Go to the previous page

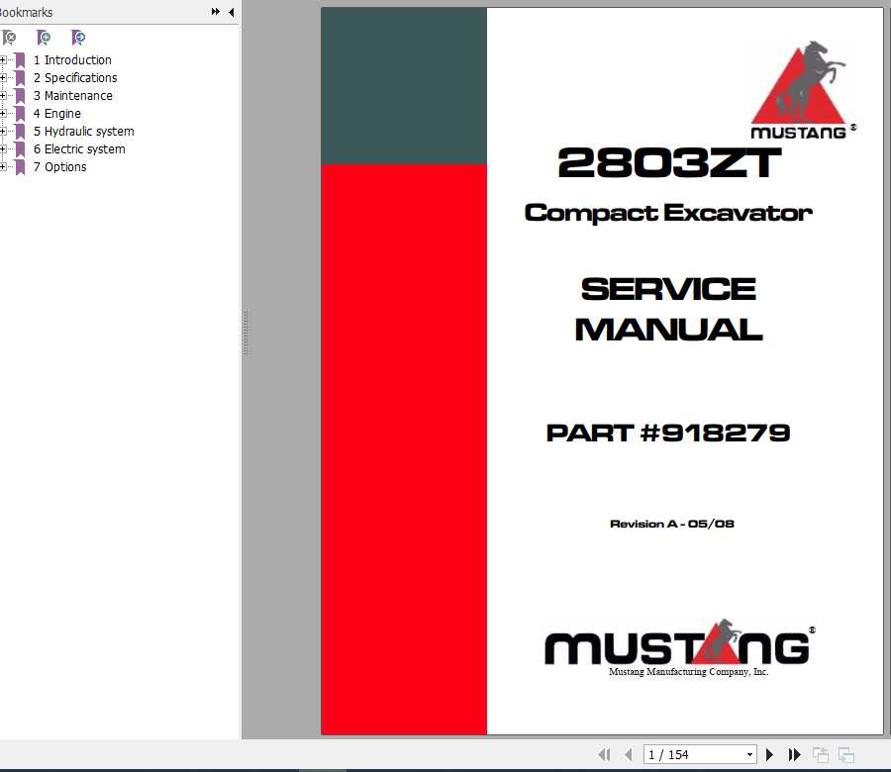tap(628, 754)
